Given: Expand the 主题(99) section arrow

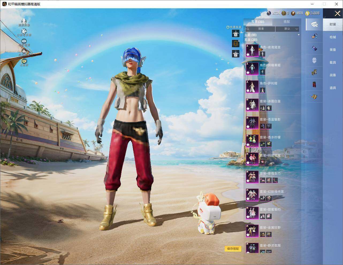Looking at the screenshot, I should pyautogui.click(x=299, y=35).
